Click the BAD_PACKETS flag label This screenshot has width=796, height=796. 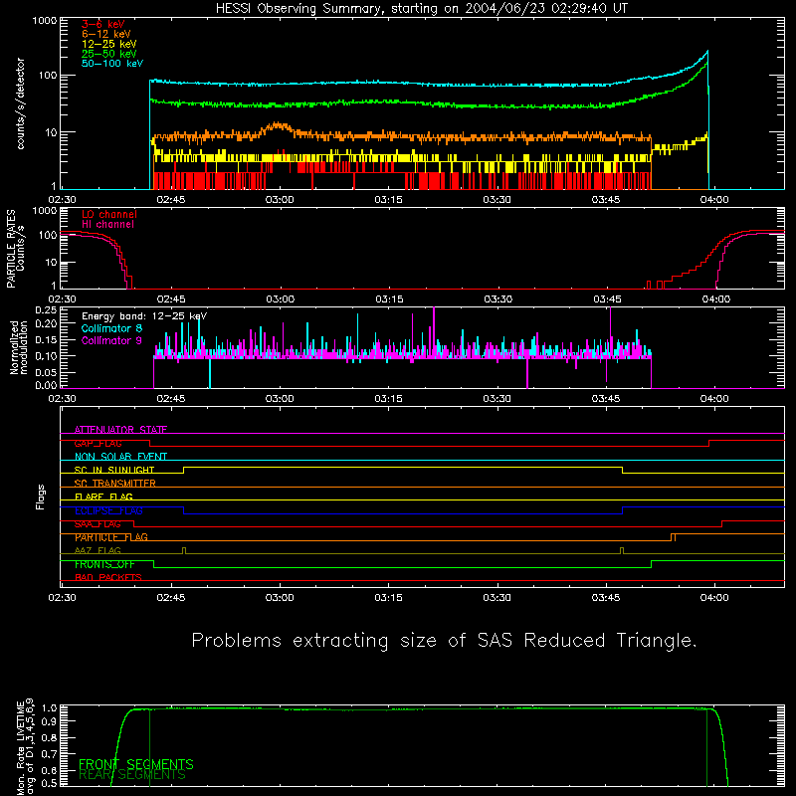pyautogui.click(x=108, y=578)
